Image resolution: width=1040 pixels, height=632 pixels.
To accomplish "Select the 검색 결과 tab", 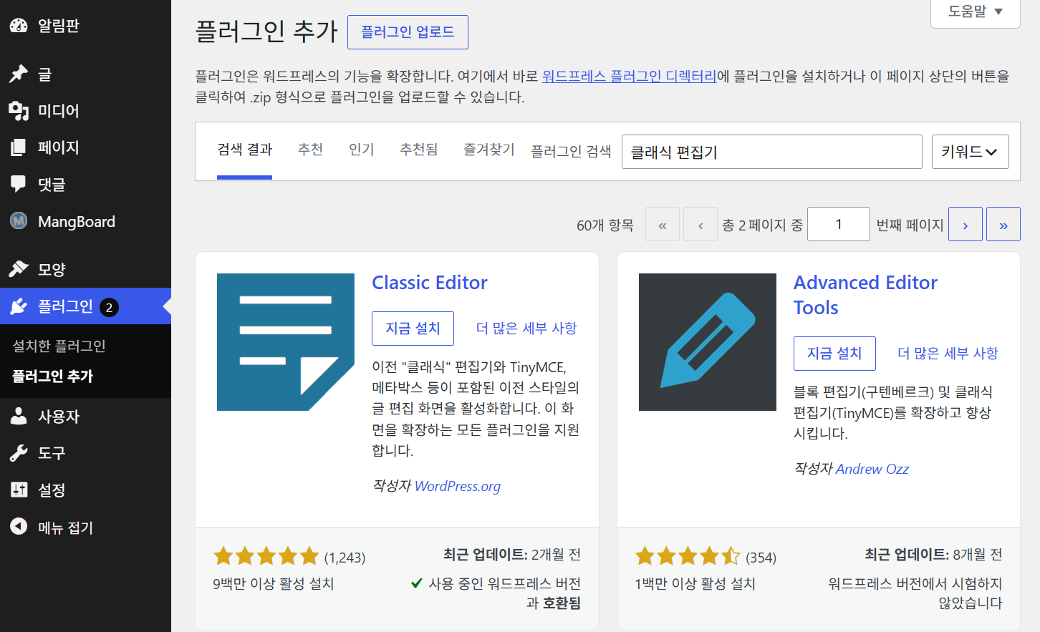I will pos(245,150).
